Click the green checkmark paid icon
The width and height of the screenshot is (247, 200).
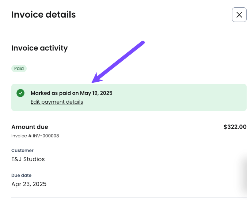point(20,93)
